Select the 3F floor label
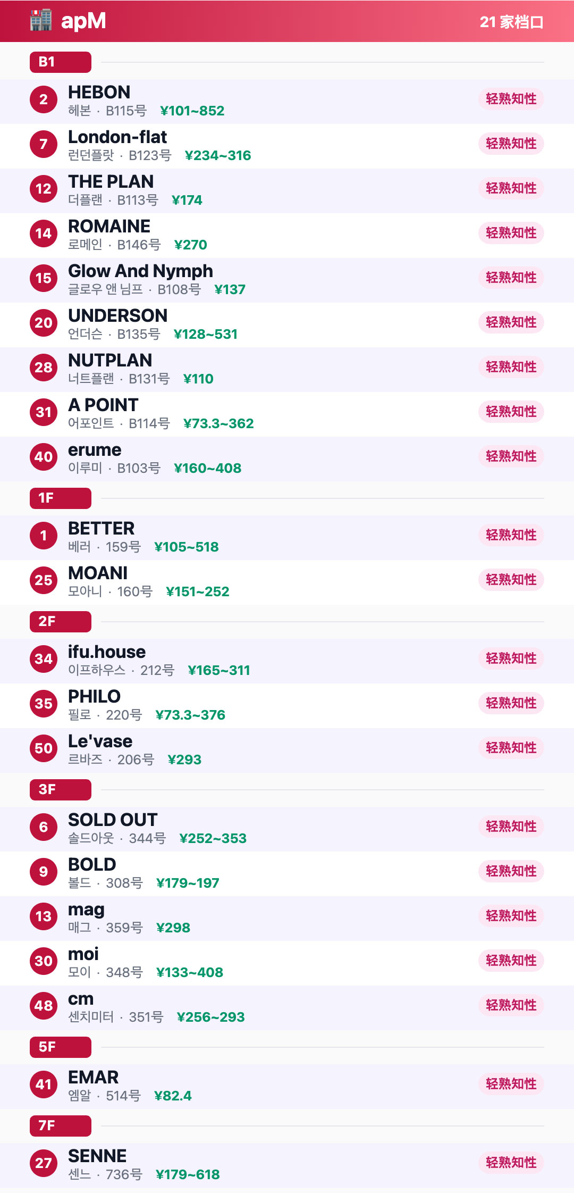 tap(61, 790)
